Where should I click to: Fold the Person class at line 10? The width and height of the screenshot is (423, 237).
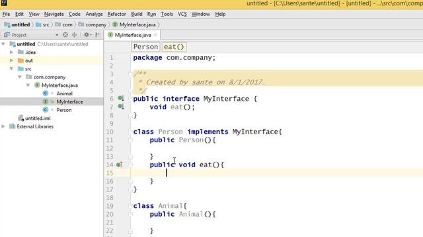pos(130,132)
